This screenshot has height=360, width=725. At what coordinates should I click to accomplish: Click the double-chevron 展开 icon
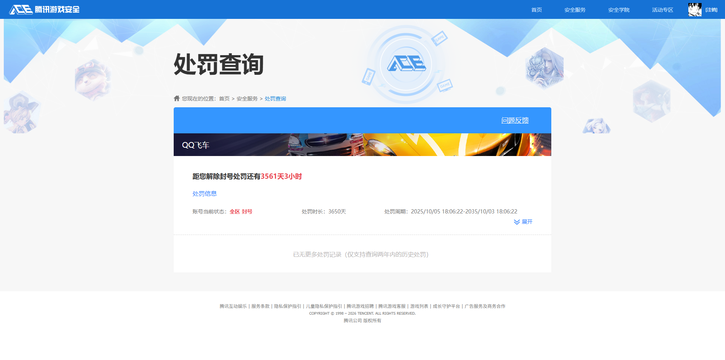click(x=517, y=222)
